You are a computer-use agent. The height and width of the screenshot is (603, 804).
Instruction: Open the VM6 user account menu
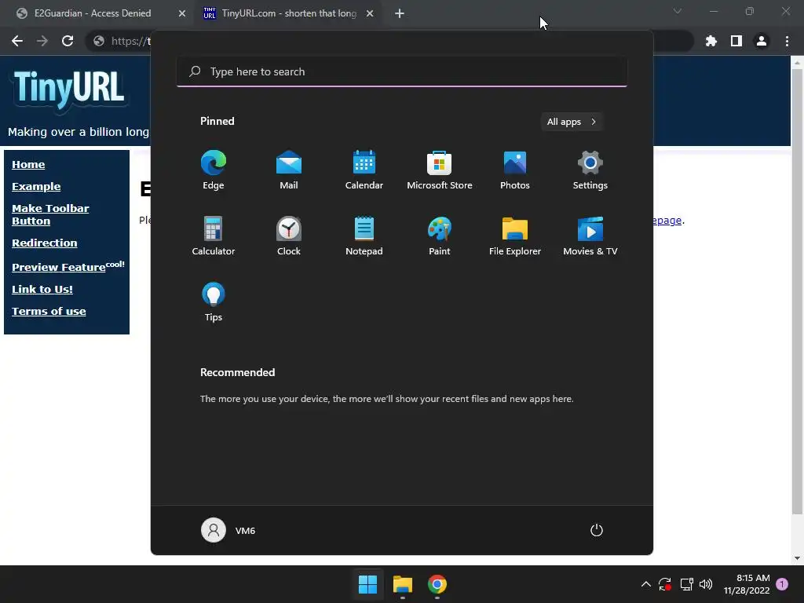(x=228, y=530)
